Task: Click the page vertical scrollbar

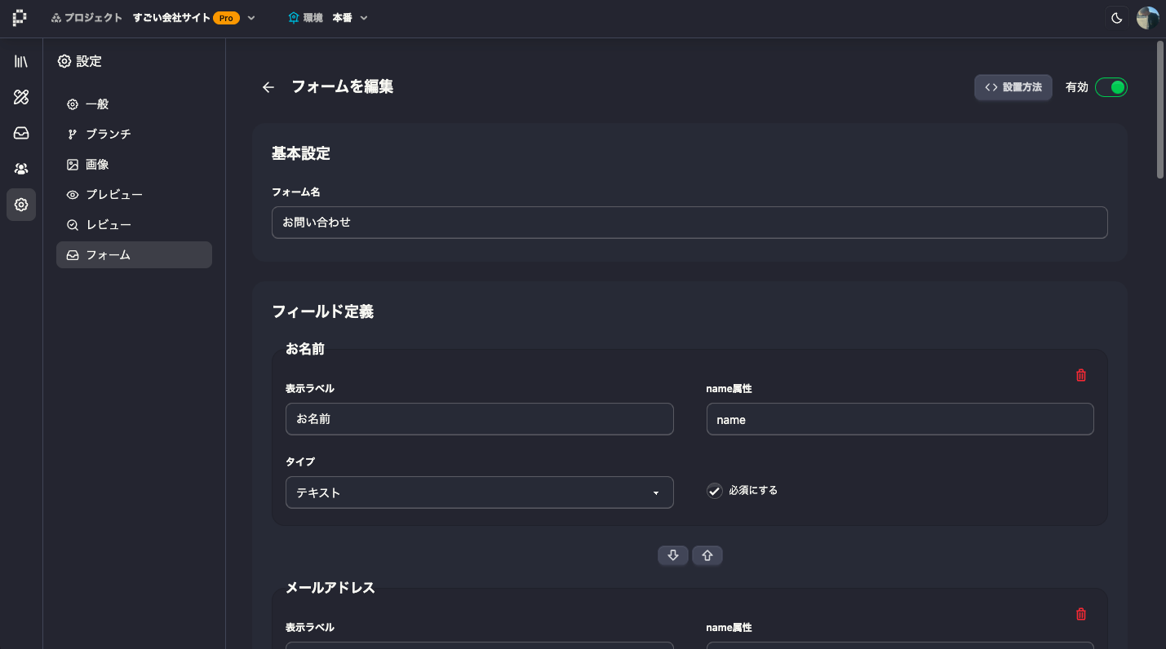Action: click(x=1160, y=109)
